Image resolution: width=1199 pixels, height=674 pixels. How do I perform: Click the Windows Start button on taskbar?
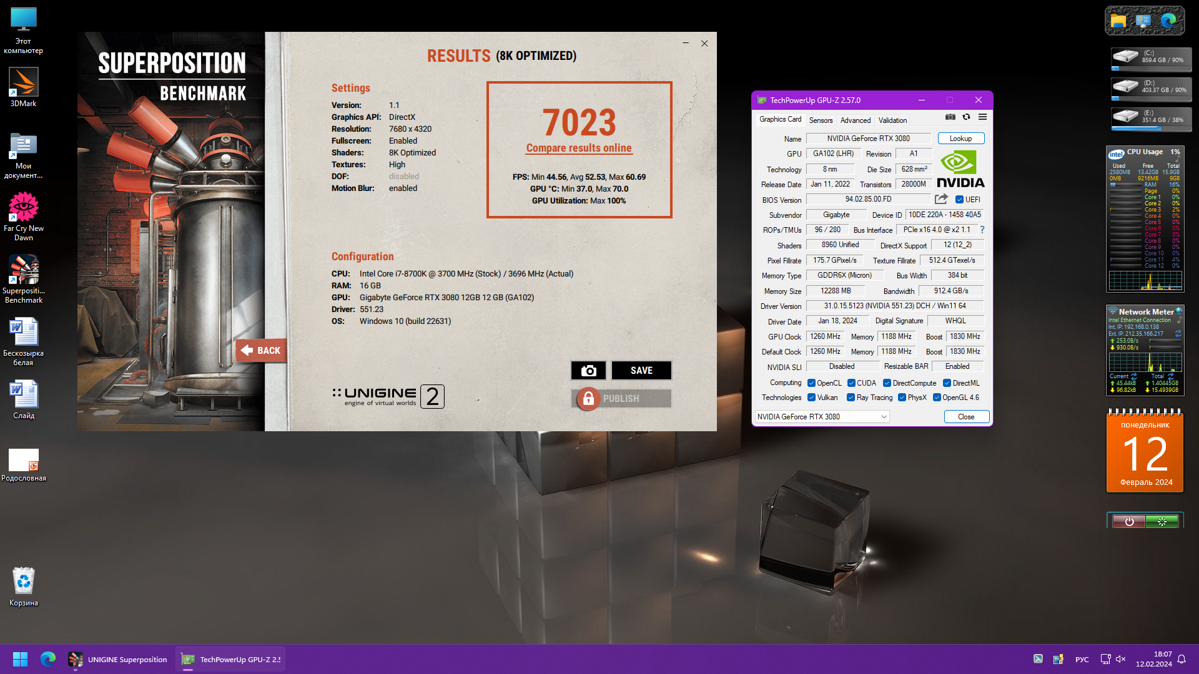pyautogui.click(x=20, y=659)
